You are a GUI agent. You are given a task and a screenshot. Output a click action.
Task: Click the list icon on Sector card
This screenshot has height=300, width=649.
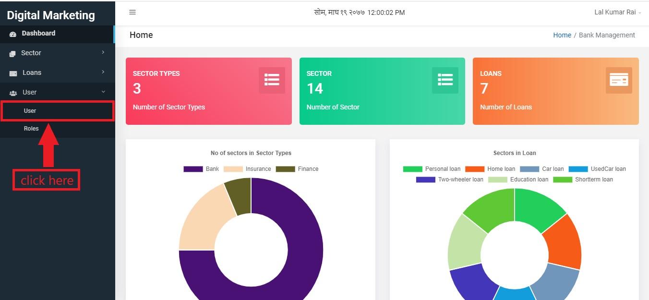pos(445,80)
